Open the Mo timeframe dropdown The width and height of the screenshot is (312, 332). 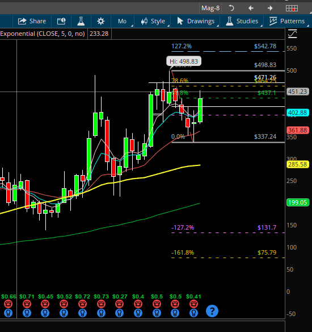[x=123, y=21]
